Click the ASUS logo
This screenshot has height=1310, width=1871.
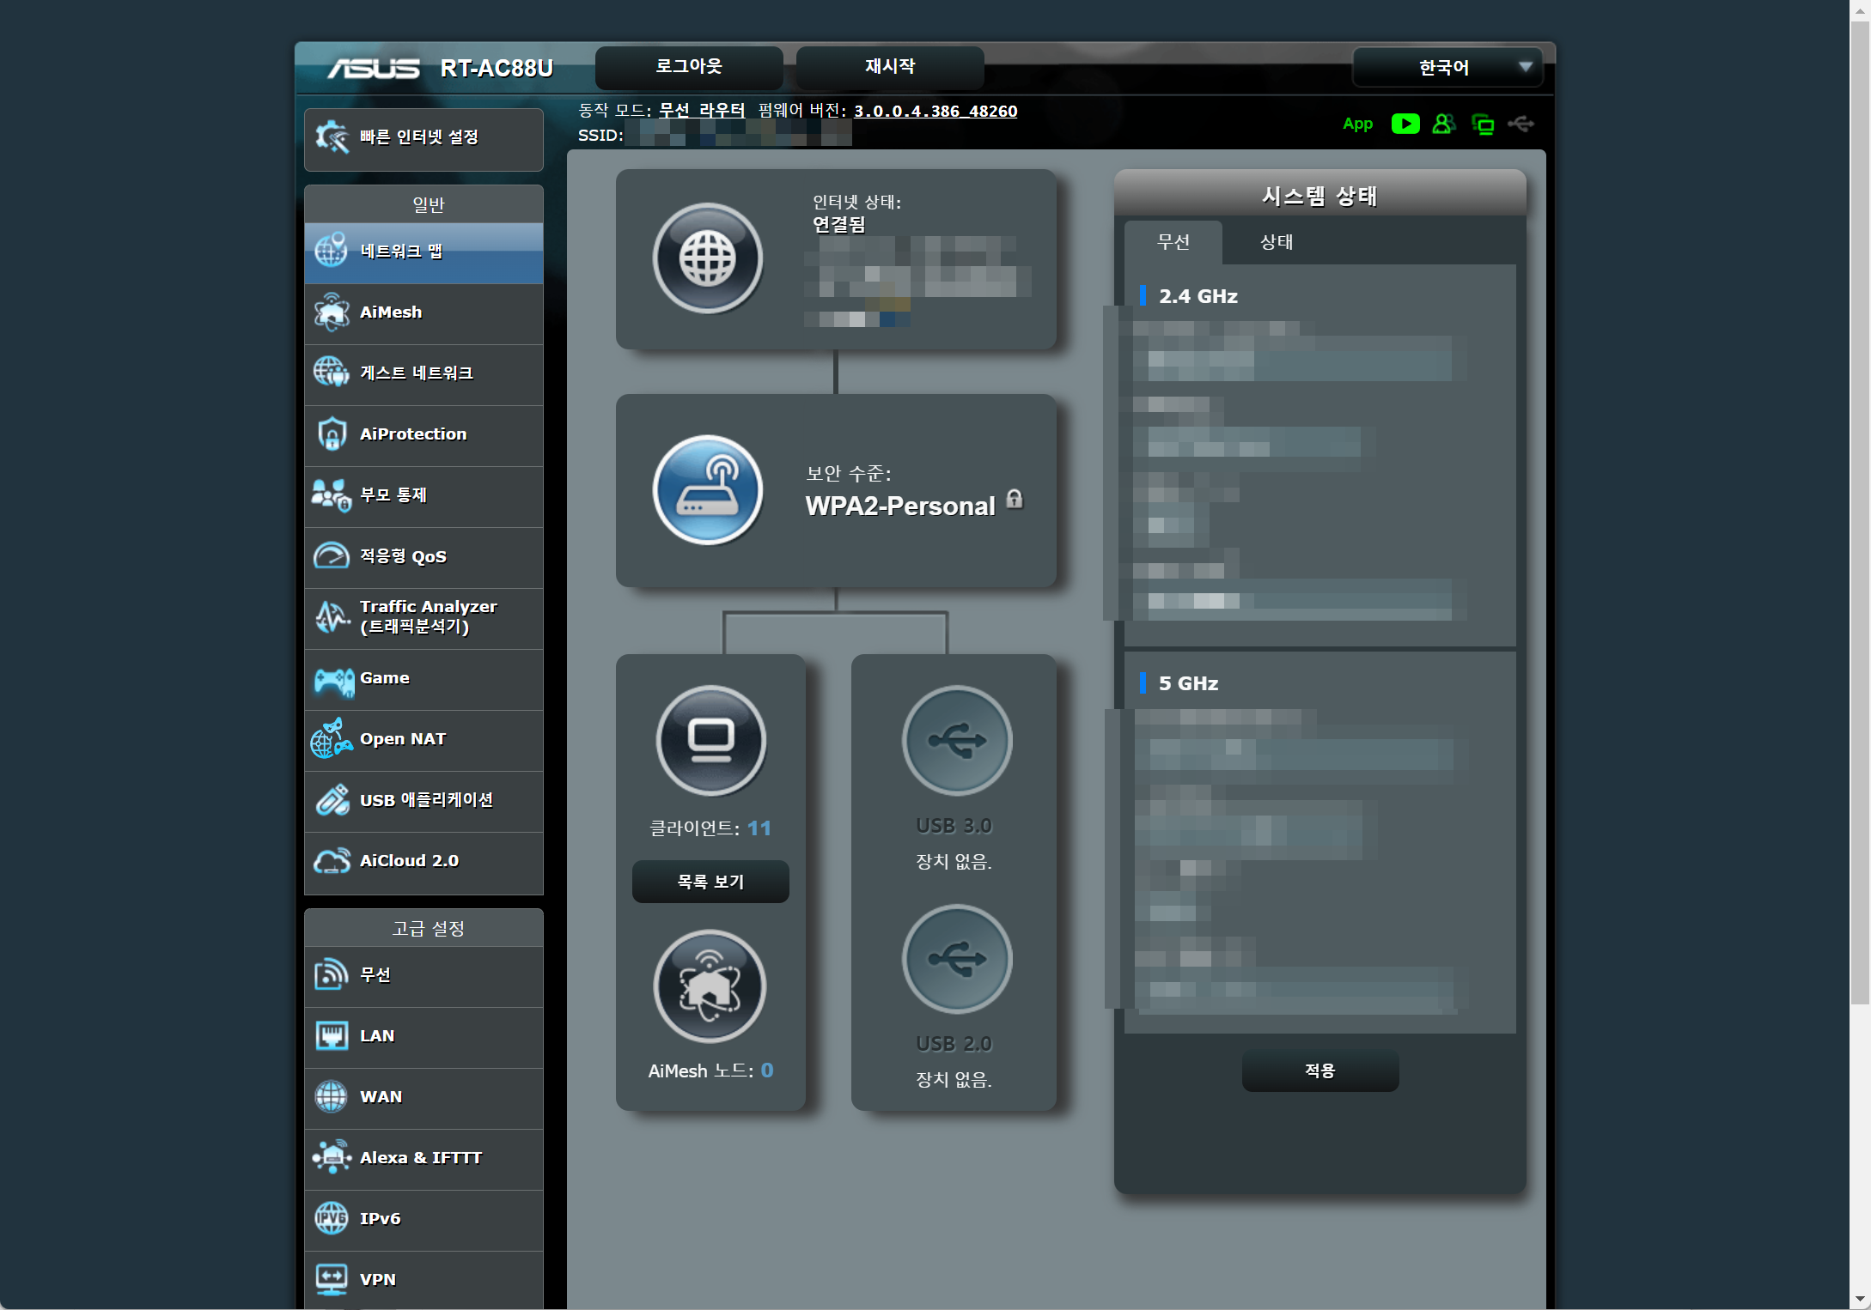click(374, 68)
